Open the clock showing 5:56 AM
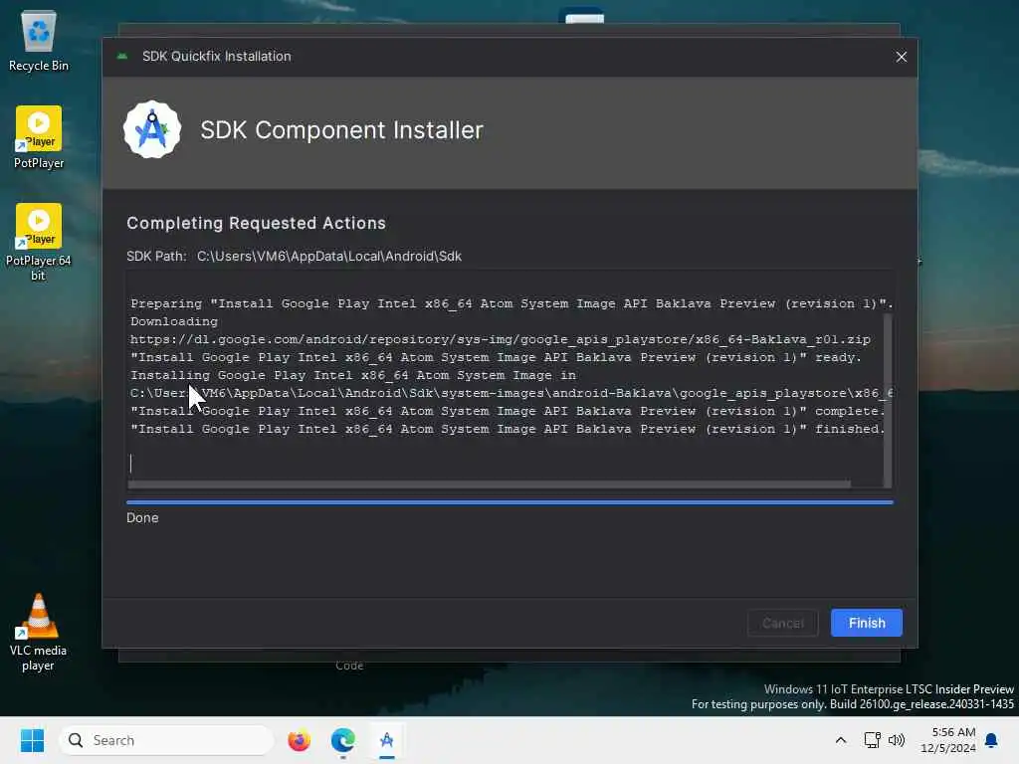The width and height of the screenshot is (1019, 764). tap(948, 740)
